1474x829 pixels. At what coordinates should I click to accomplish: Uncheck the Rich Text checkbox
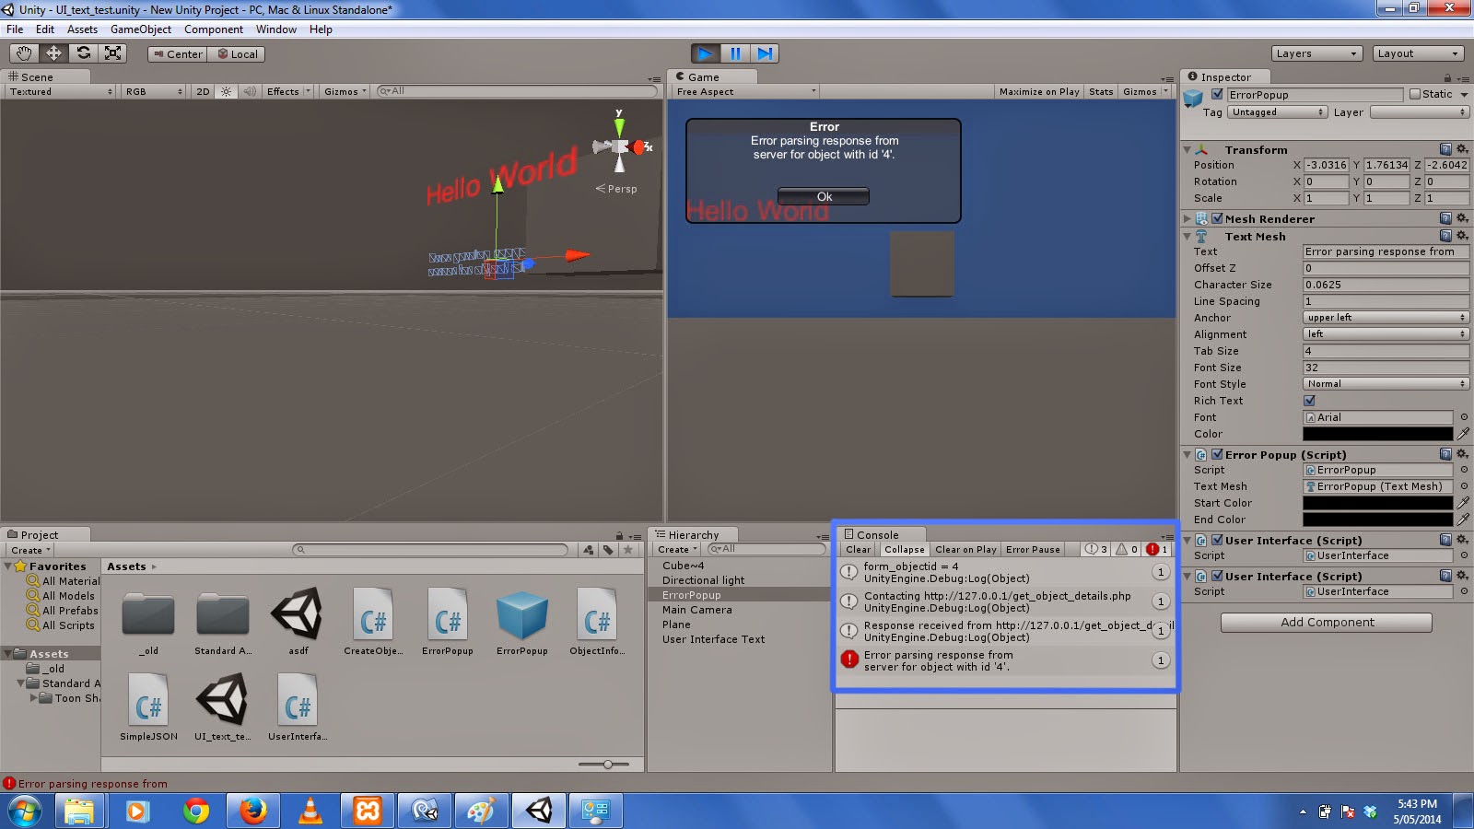(x=1309, y=401)
